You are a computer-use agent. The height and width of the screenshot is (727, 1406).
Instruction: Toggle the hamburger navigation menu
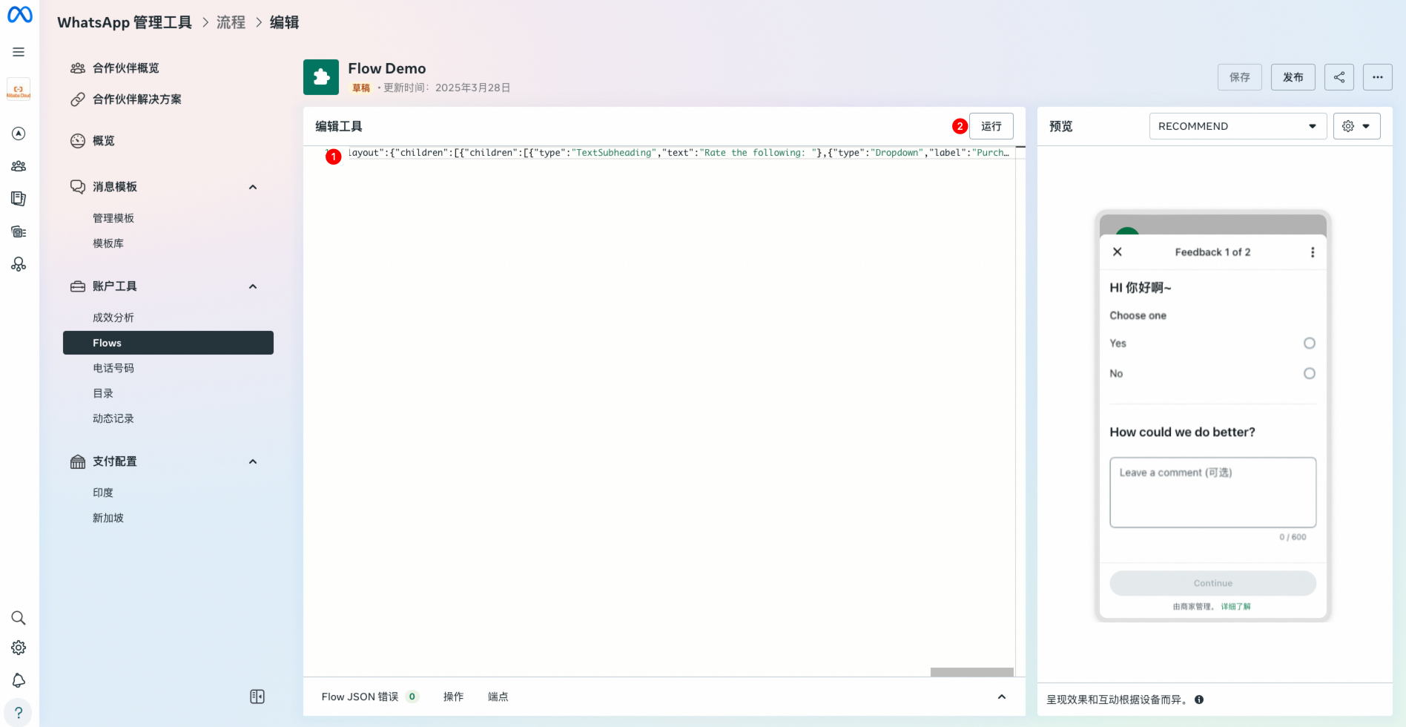19,52
